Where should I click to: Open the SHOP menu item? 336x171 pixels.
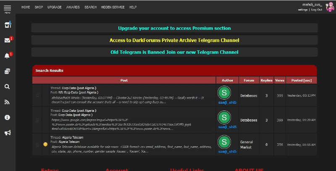(39, 7)
